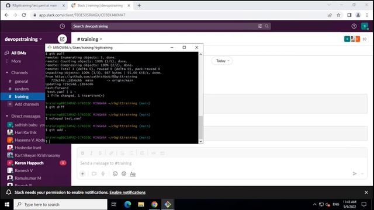Screen dimensions: 374x210
Task: Record video clip icon in composer
Action: click(x=94, y=174)
